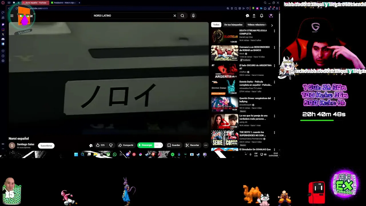Show more filter chips with the arrow
This screenshot has height=206, width=366.
(272, 25)
